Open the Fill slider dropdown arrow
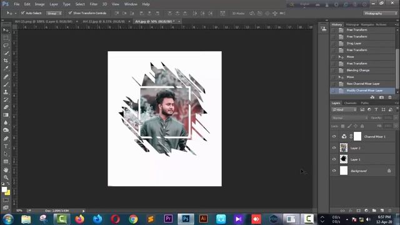400x225 pixels. (395, 126)
